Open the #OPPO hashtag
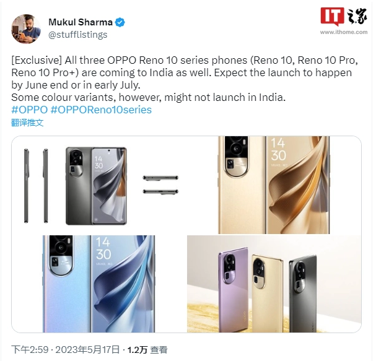Screen dimensions: 376x361 pos(30,110)
